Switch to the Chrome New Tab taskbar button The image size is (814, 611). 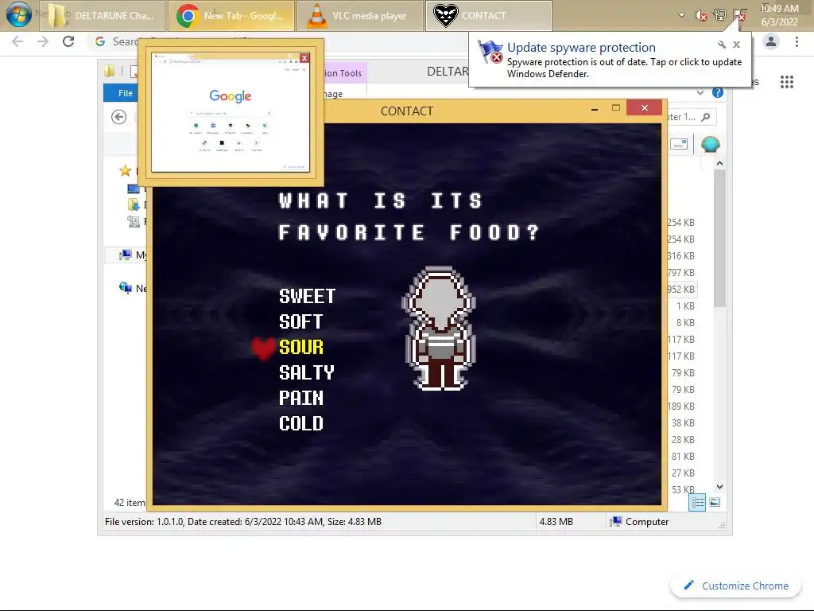pos(231,16)
